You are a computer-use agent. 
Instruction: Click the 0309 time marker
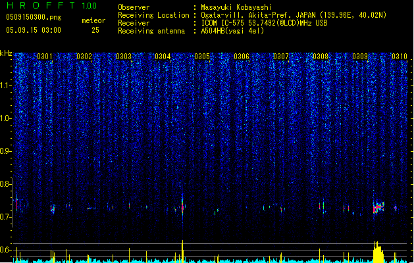[x=360, y=57]
